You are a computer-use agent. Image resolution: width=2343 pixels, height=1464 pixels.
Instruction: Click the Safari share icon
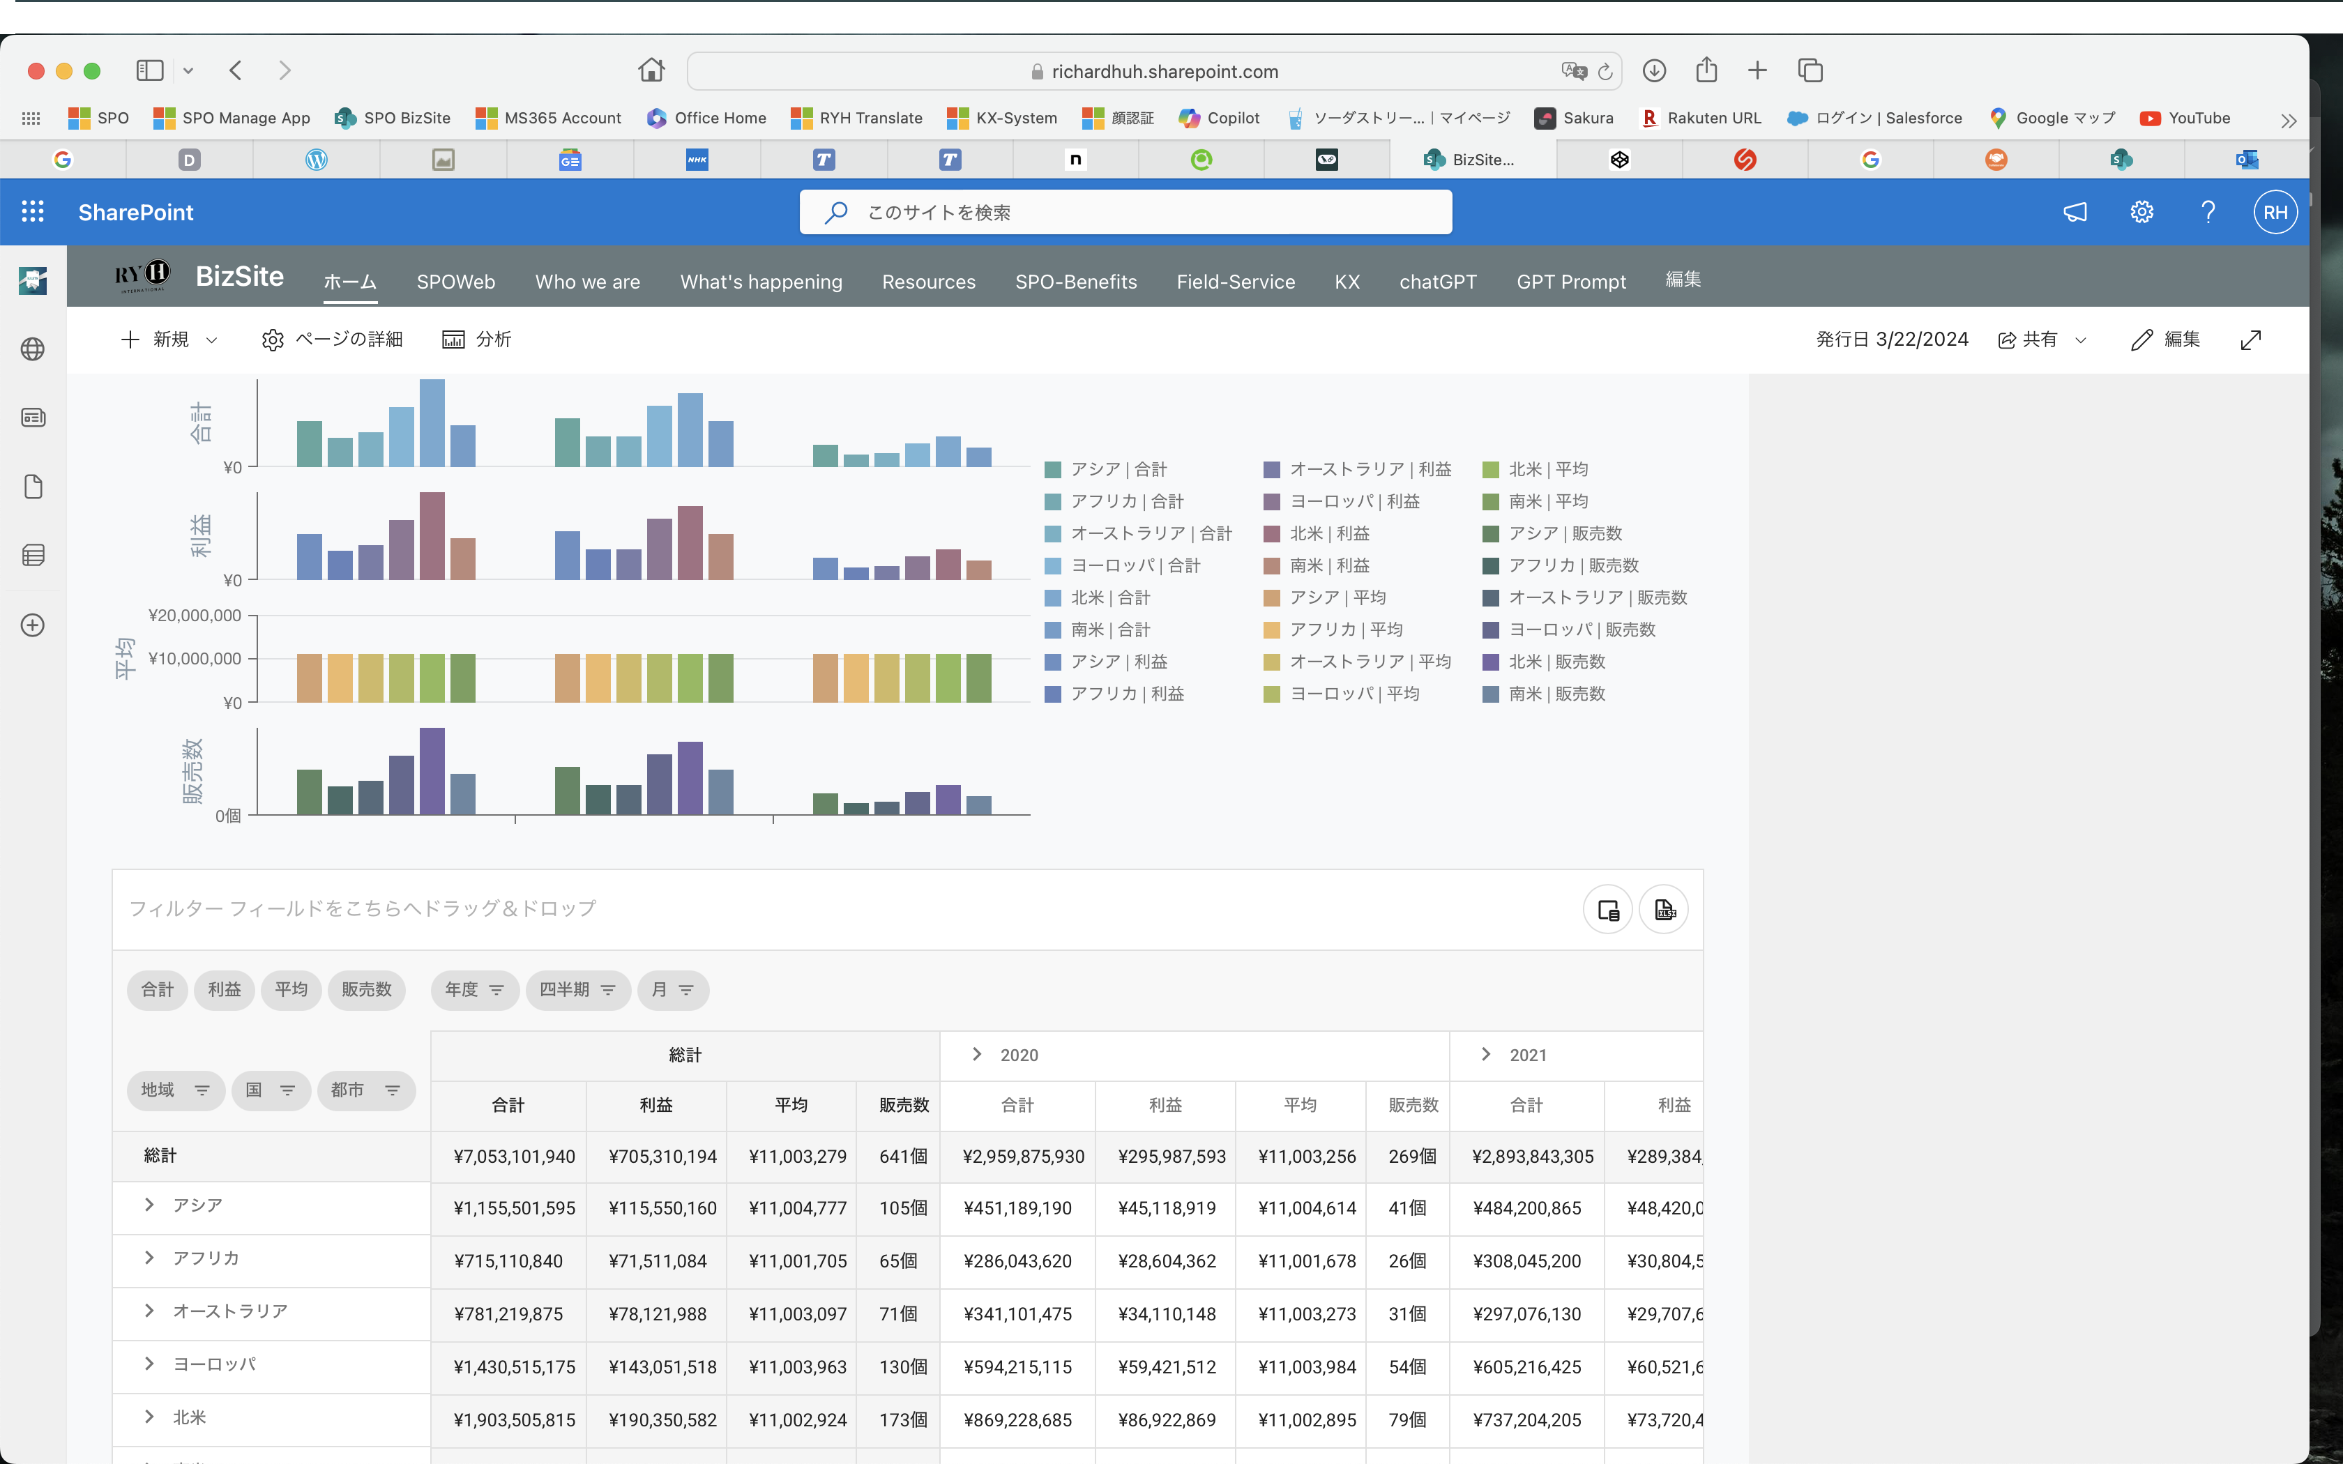1707,70
